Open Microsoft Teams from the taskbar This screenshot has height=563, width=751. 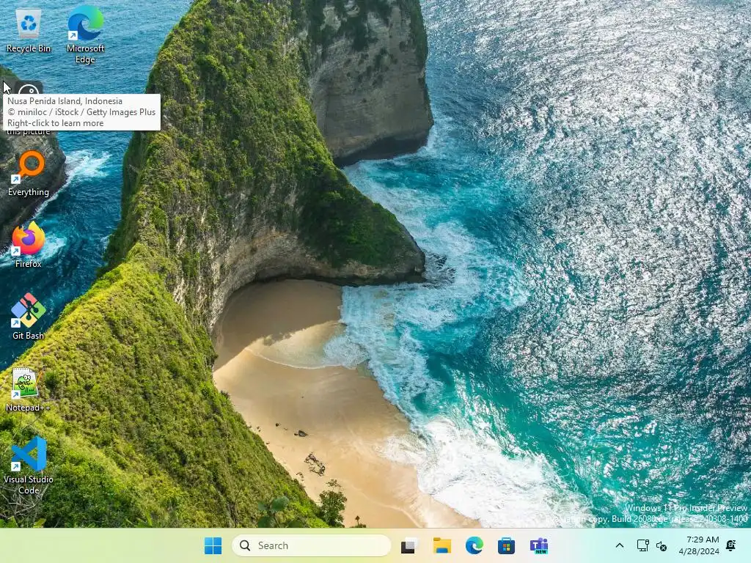tap(539, 545)
